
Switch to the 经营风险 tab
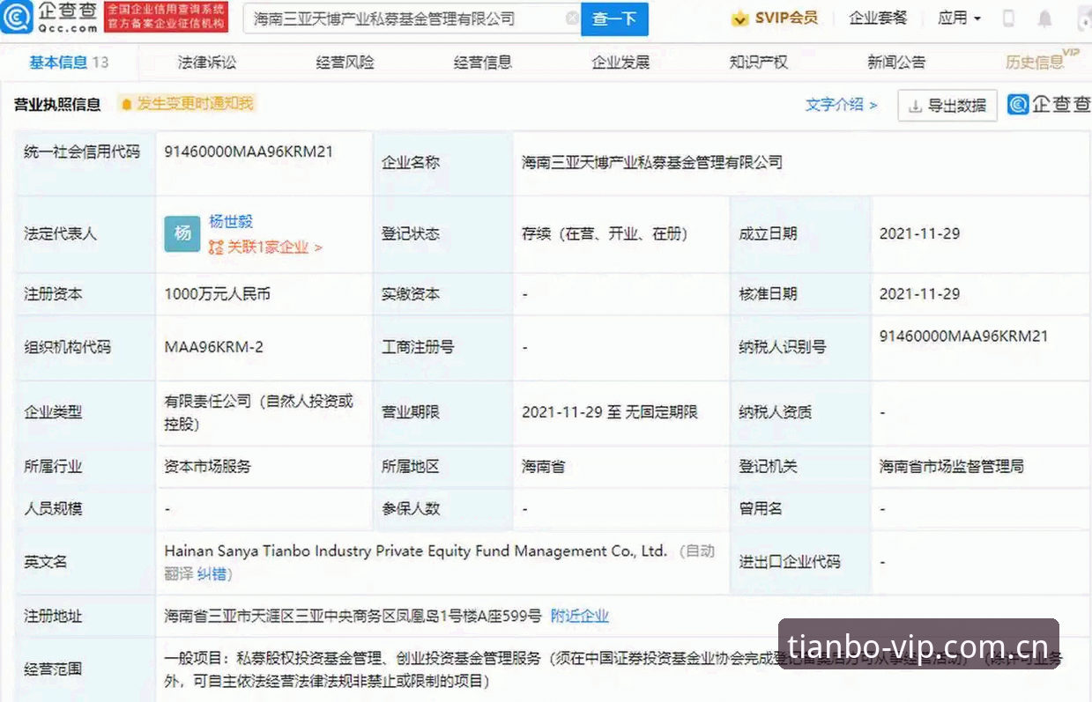[x=345, y=62]
